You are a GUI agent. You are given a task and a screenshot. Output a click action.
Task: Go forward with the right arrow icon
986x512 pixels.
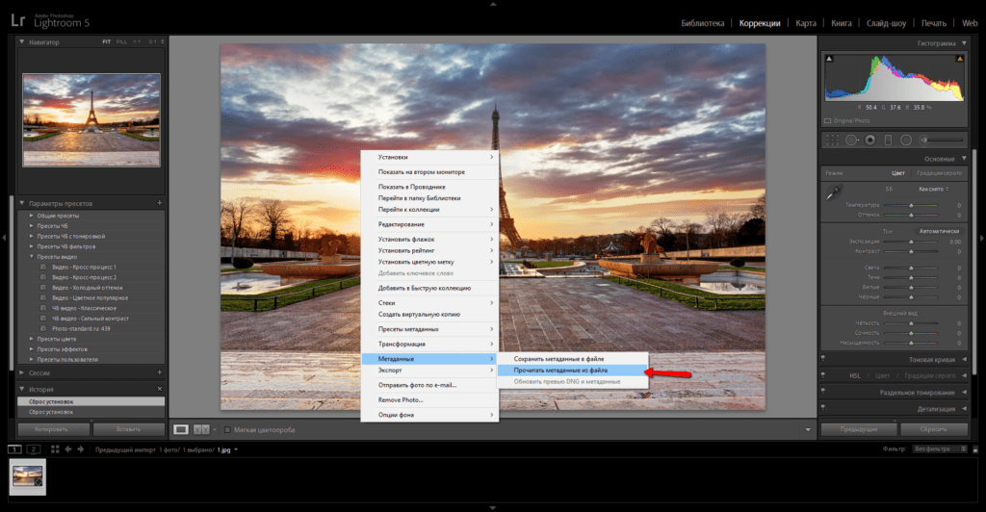(x=81, y=449)
